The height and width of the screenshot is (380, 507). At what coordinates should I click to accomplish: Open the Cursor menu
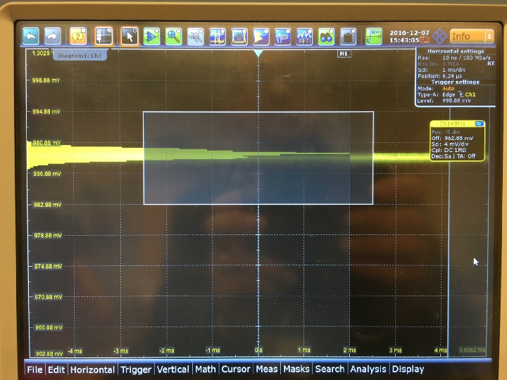coord(236,369)
